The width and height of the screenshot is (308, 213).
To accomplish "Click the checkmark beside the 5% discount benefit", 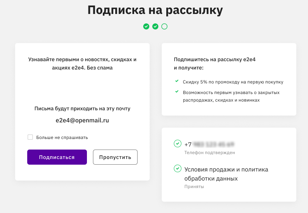I will tap(177, 81).
